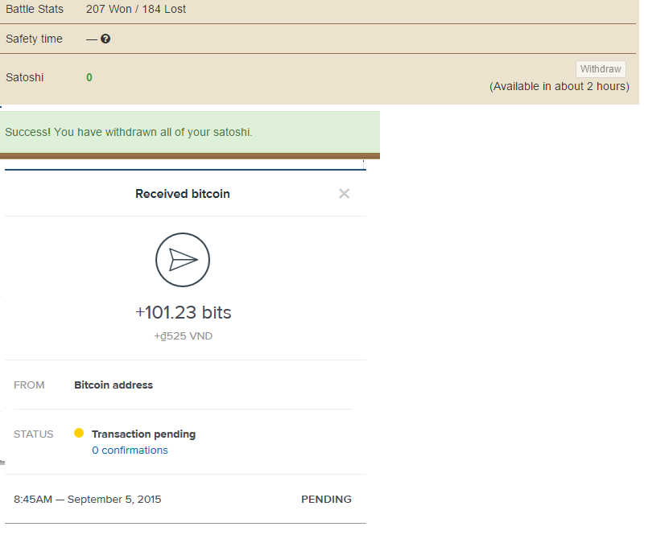Click the yellow pending status dot

click(79, 433)
